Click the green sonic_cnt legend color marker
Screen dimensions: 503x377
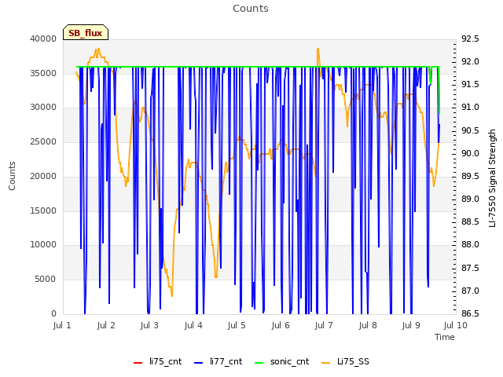[x=259, y=363]
